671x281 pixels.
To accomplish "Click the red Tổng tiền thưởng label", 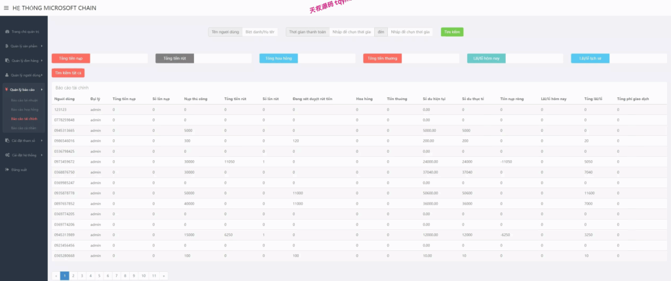I will [x=382, y=59].
